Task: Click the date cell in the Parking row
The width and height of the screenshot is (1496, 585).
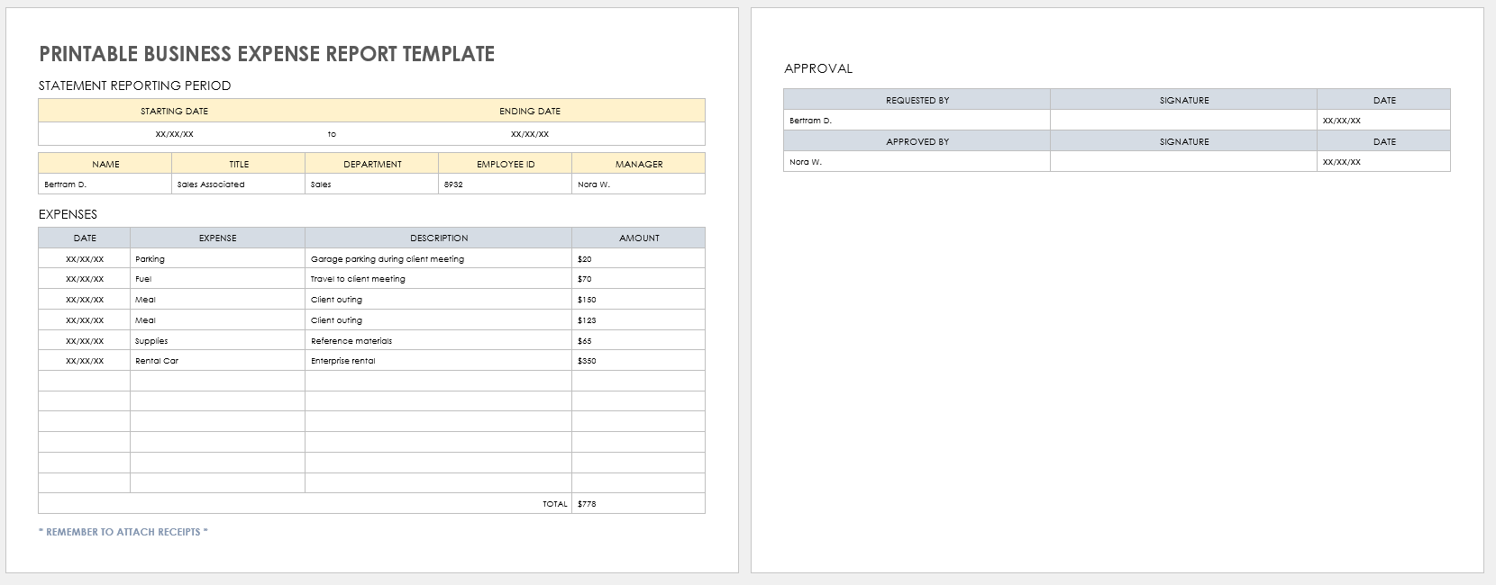Action: click(x=85, y=258)
